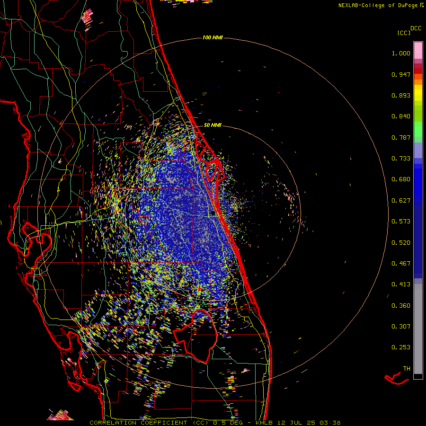
Task: Click the KMLB 12 JUL 25 03:38 timestamp
Action: (298, 423)
